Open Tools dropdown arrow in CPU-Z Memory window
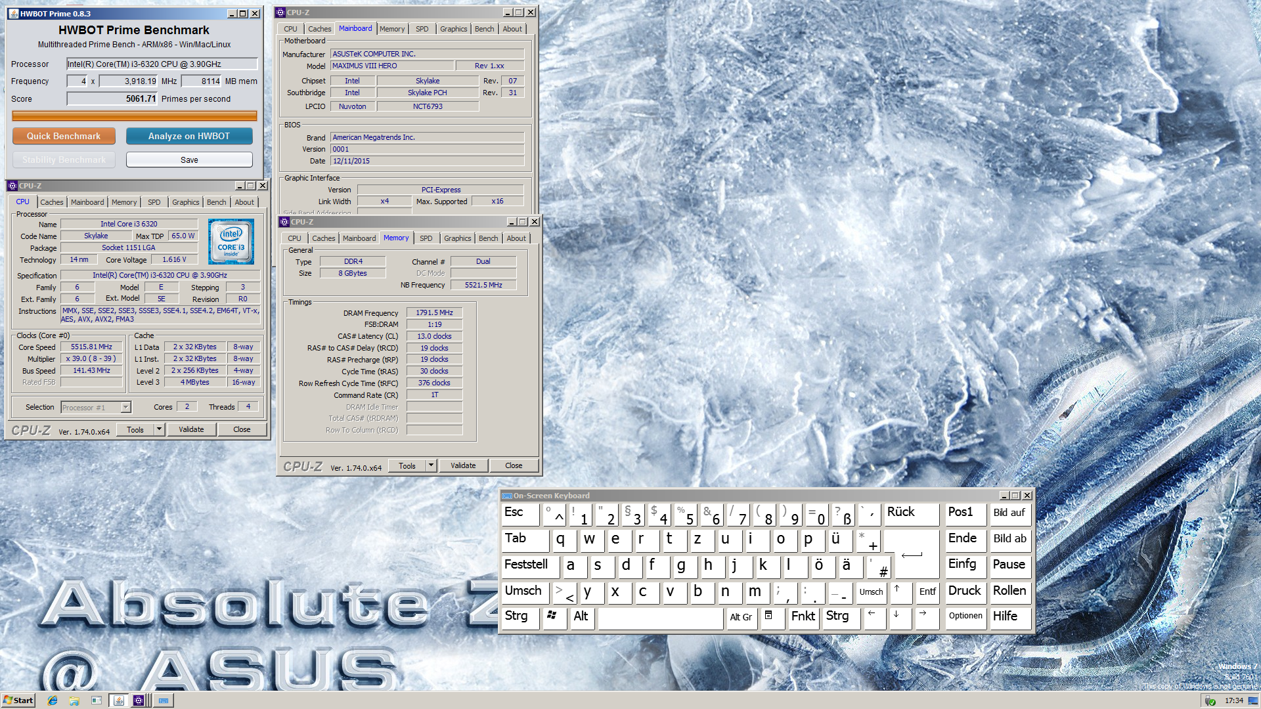This screenshot has height=709, width=1261. pyautogui.click(x=431, y=465)
